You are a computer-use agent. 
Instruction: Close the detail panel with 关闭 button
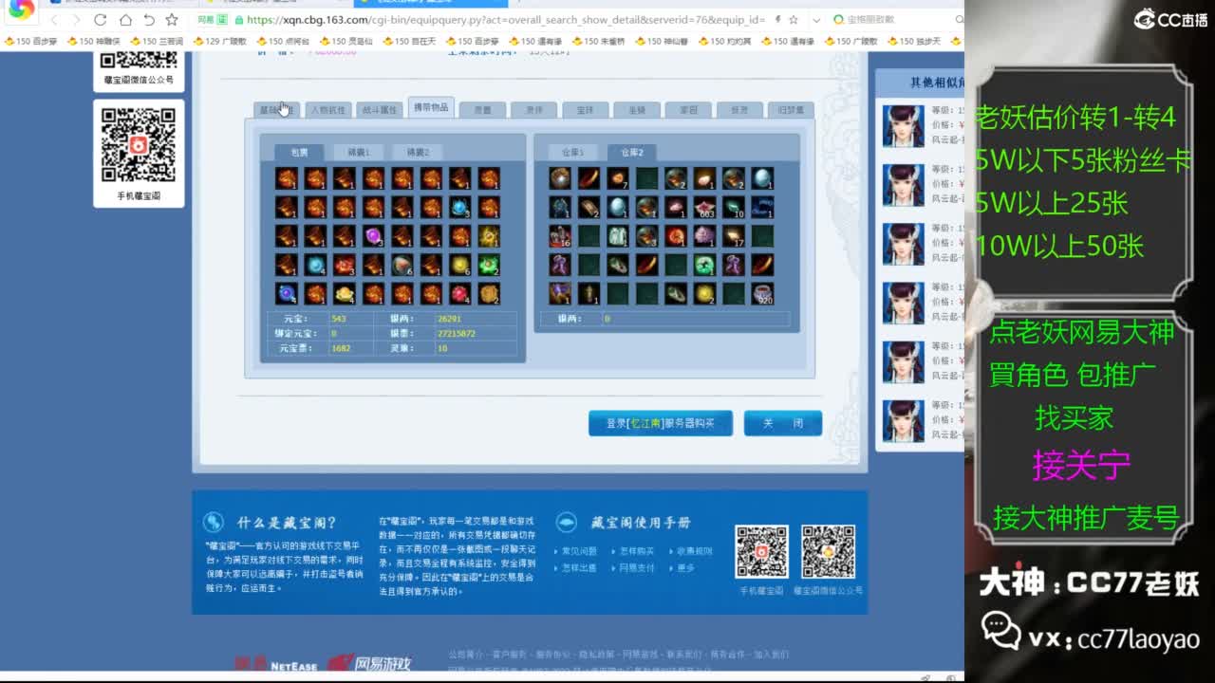783,423
